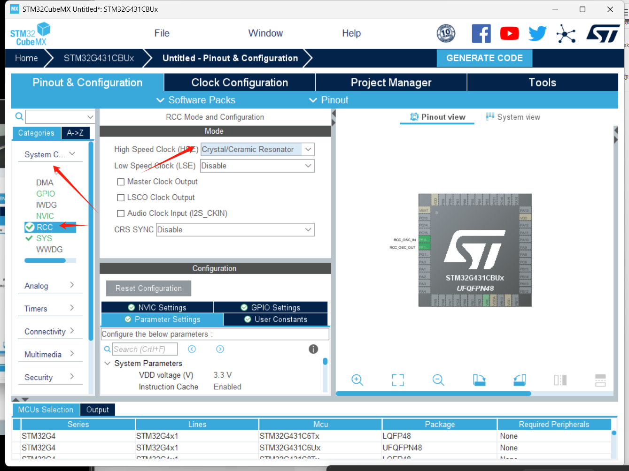Go to Home breadcrumb

click(x=26, y=58)
